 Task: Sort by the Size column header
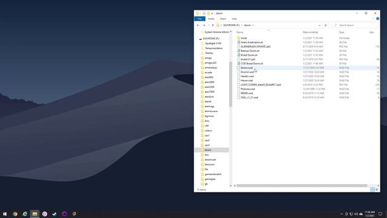point(371,32)
